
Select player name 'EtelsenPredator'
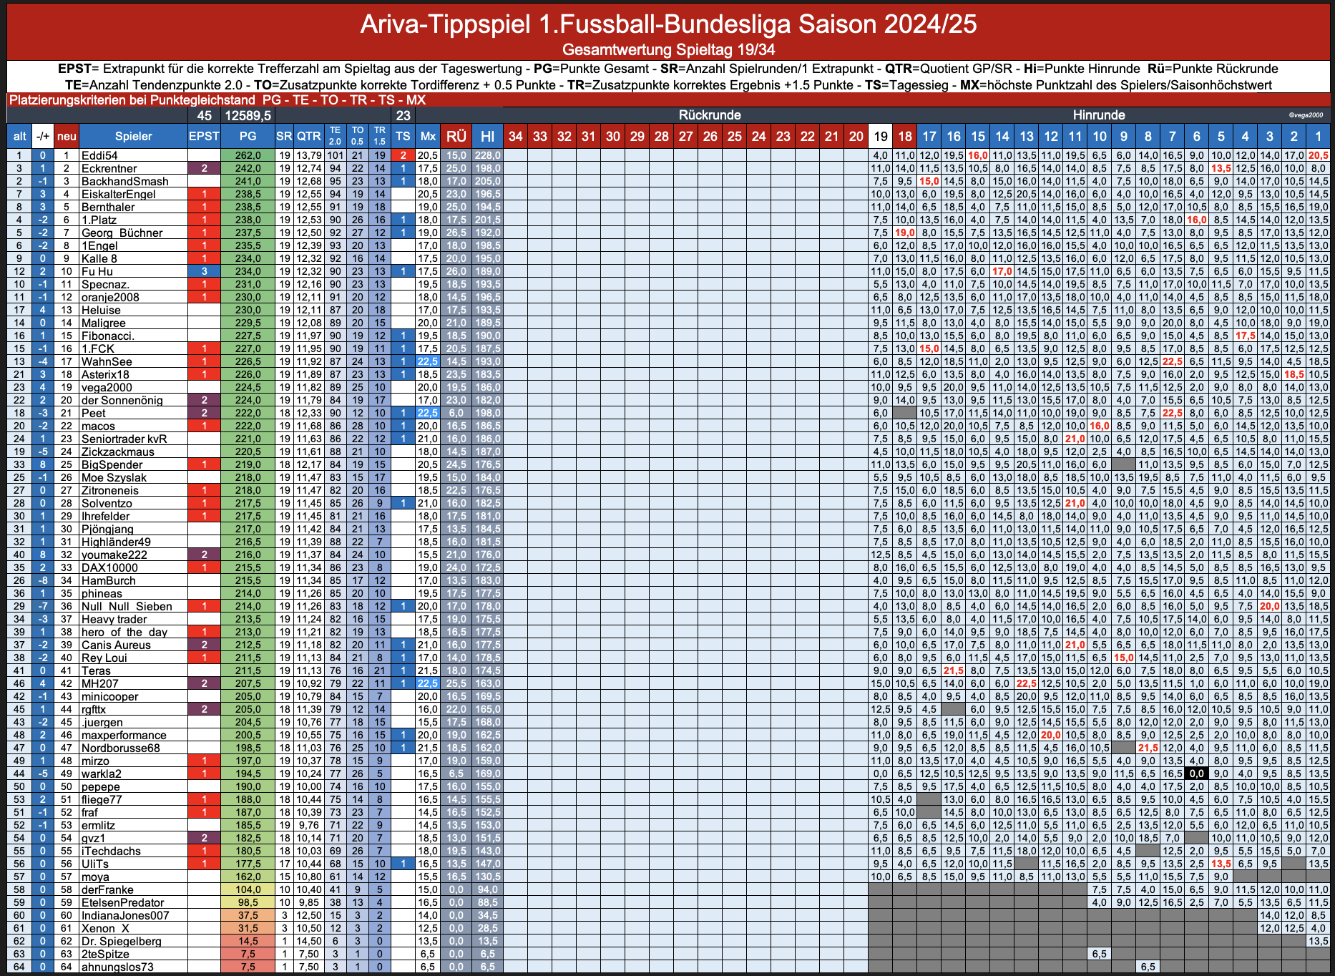pos(123,902)
